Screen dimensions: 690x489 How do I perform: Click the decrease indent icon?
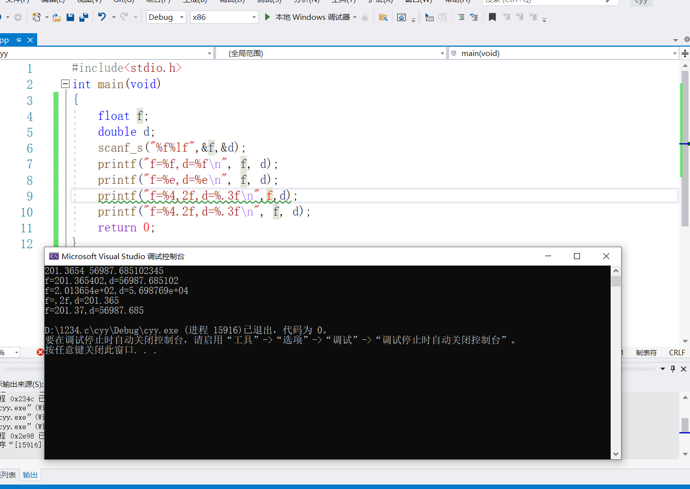(461, 17)
